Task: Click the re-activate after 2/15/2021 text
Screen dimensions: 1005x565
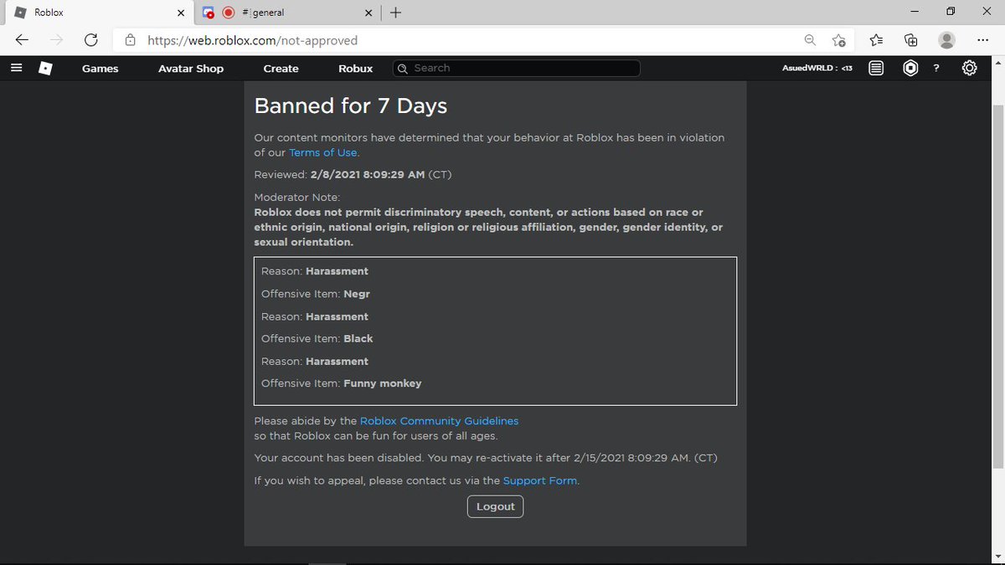Action: [x=486, y=459]
